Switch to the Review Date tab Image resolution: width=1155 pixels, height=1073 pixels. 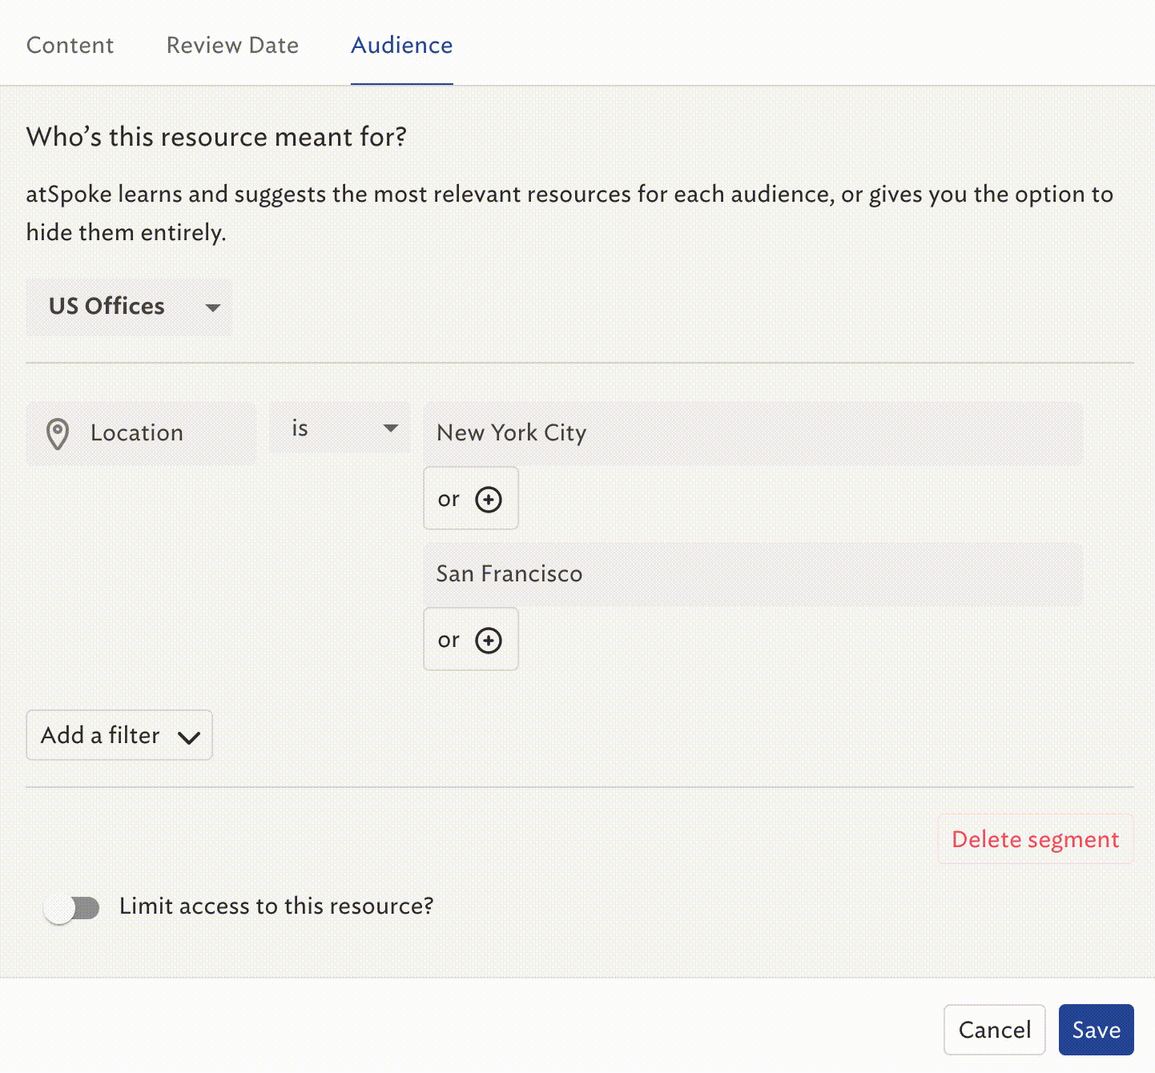pyautogui.click(x=232, y=45)
